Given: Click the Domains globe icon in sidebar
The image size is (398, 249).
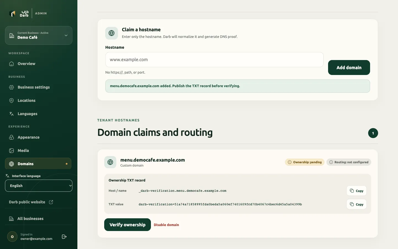Looking at the screenshot, I should [x=12, y=164].
